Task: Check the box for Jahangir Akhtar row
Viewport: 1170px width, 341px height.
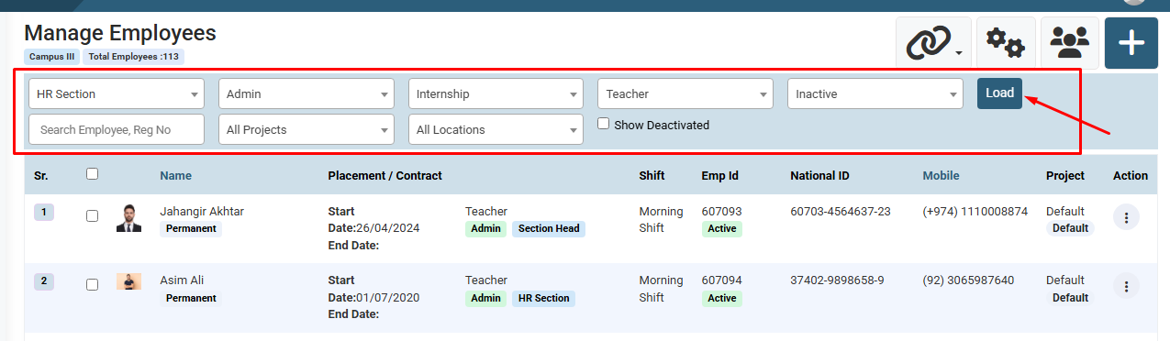Action: coord(92,216)
